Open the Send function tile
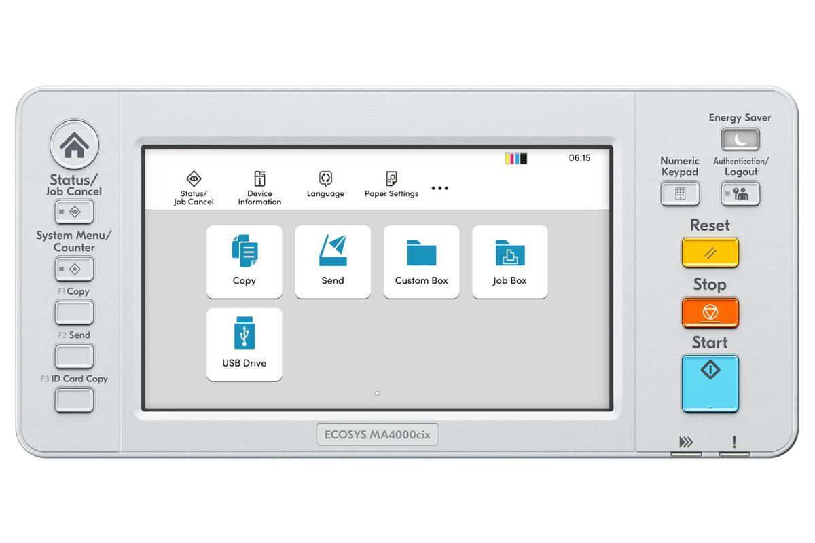815x543 pixels. coord(333,262)
